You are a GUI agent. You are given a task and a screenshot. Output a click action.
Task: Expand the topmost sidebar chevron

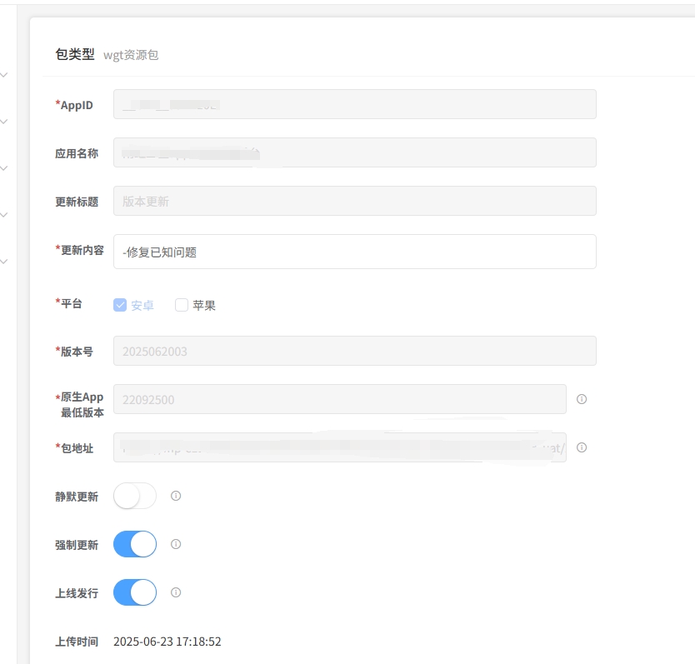tap(4, 75)
